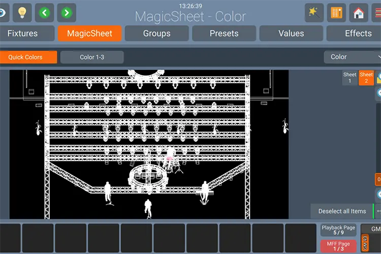Select Sheet 2
This screenshot has height=254, width=381.
366,78
